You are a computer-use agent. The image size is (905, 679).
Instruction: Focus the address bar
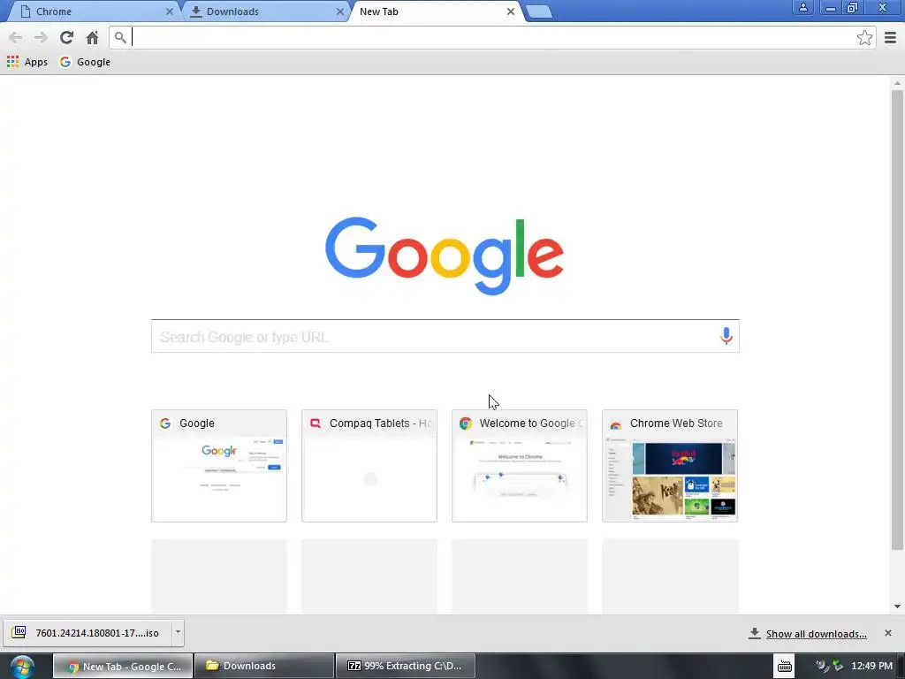491,38
